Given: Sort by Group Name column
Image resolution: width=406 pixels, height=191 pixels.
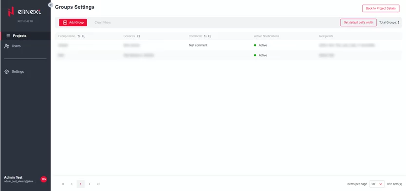Looking at the screenshot, I should (x=79, y=36).
